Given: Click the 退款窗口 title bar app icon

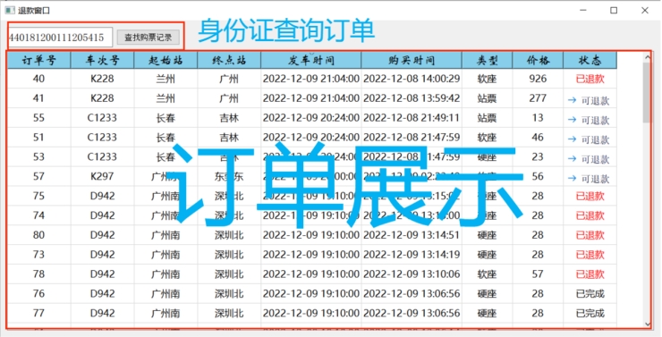Looking at the screenshot, I should (10, 10).
